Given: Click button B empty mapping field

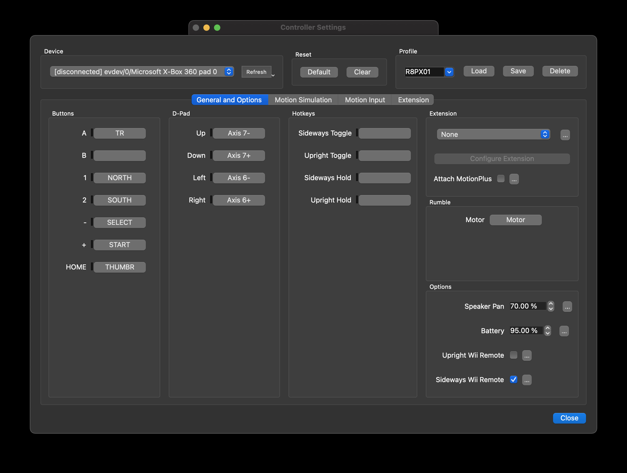Looking at the screenshot, I should pyautogui.click(x=119, y=156).
